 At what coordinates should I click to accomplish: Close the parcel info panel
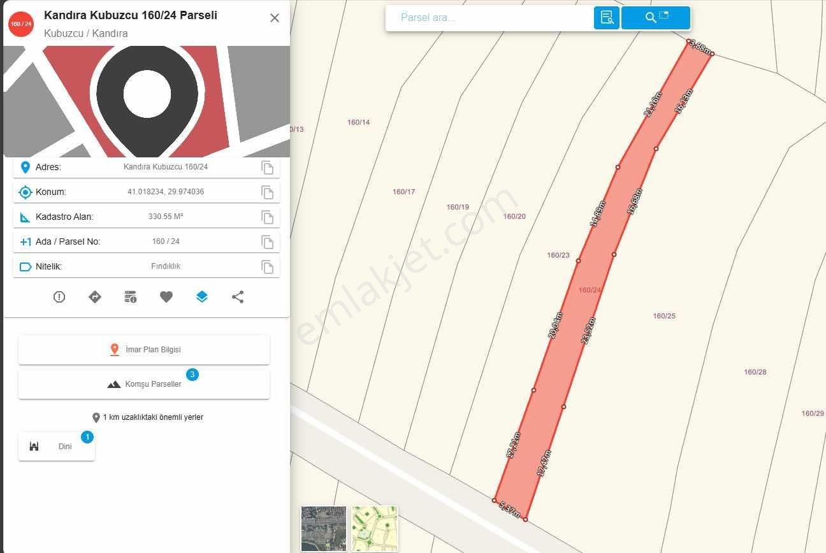pos(275,18)
